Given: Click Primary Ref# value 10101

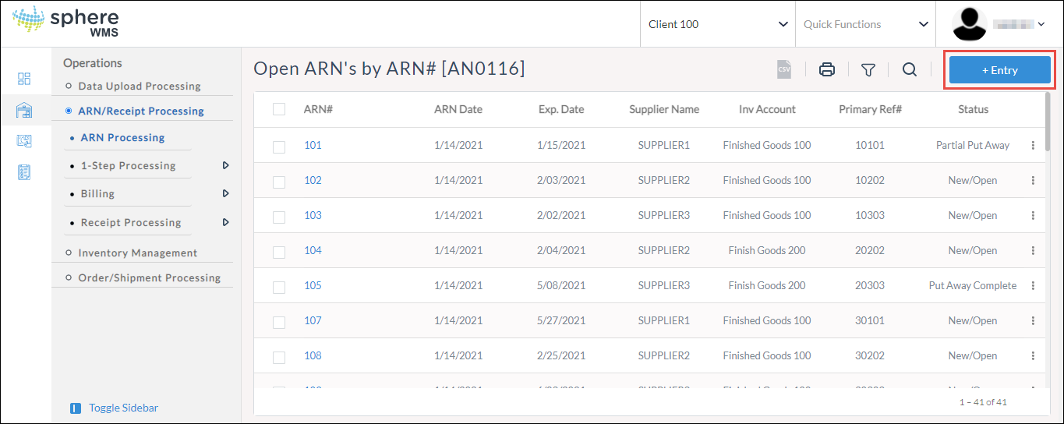Looking at the screenshot, I should point(870,145).
